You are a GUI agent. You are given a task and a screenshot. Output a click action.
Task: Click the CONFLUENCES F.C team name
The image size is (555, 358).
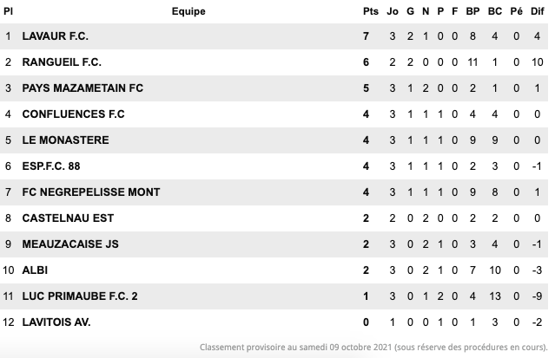(x=74, y=114)
